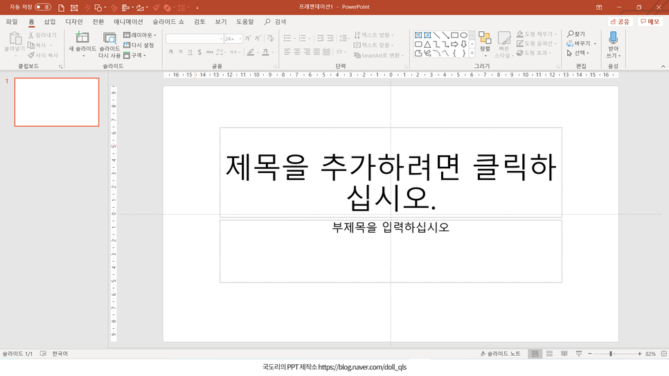This screenshot has height=376, width=669.
Task: Collapse the ribbon using the chevron
Action: 663,66
